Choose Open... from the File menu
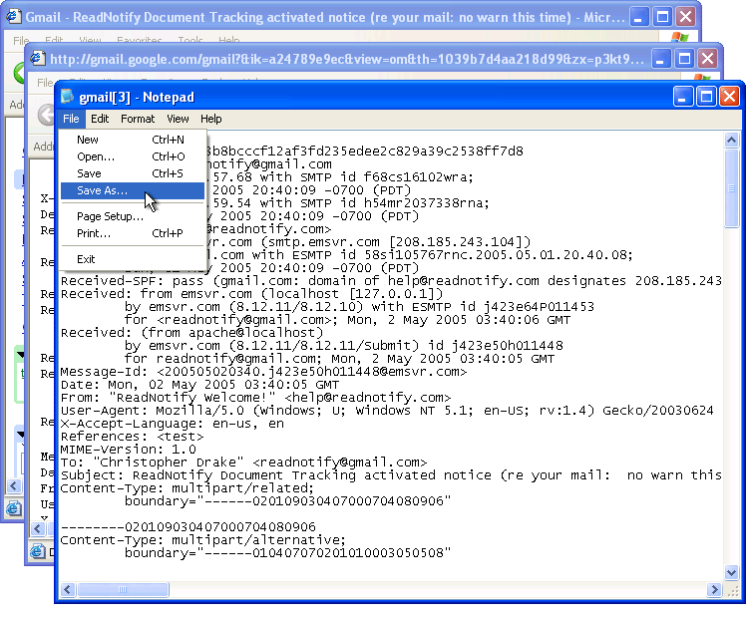Viewport: 746px width, 617px height. [x=96, y=156]
